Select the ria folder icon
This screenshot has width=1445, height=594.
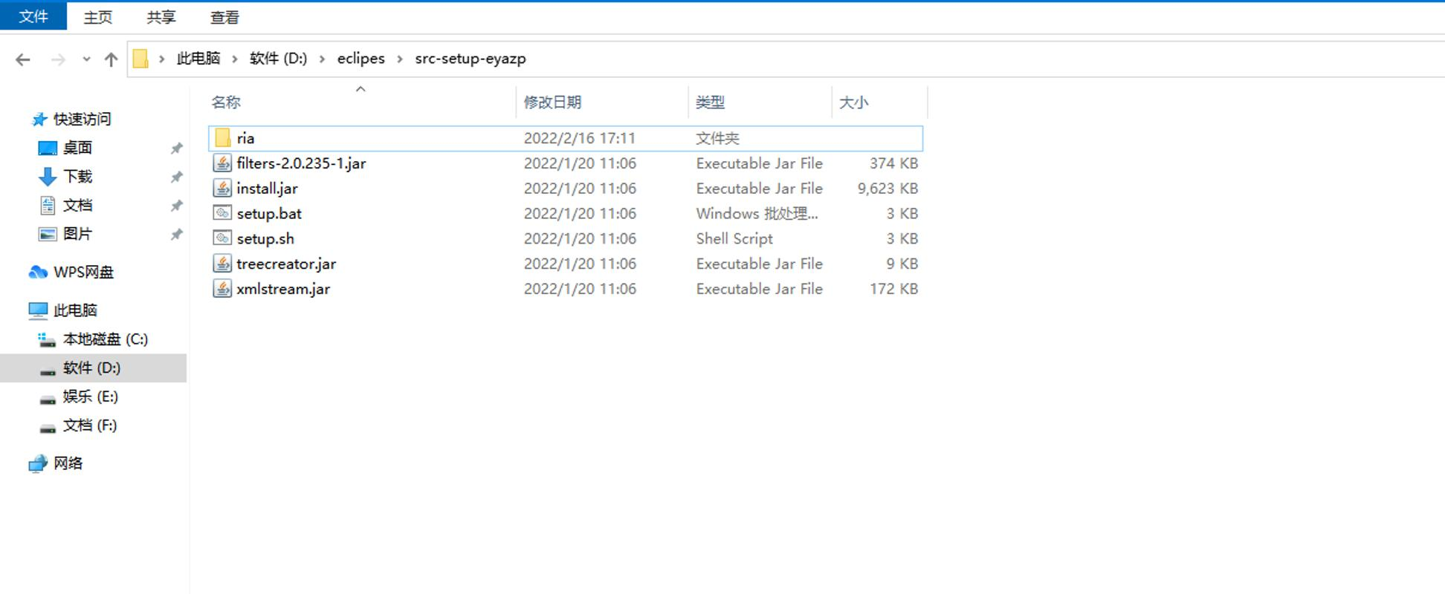(222, 138)
